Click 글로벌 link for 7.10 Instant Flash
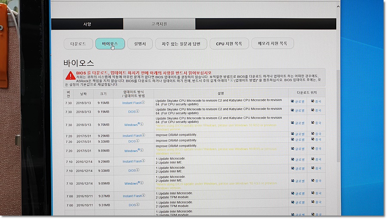This screenshot has width=387, height=219. [x=300, y=160]
